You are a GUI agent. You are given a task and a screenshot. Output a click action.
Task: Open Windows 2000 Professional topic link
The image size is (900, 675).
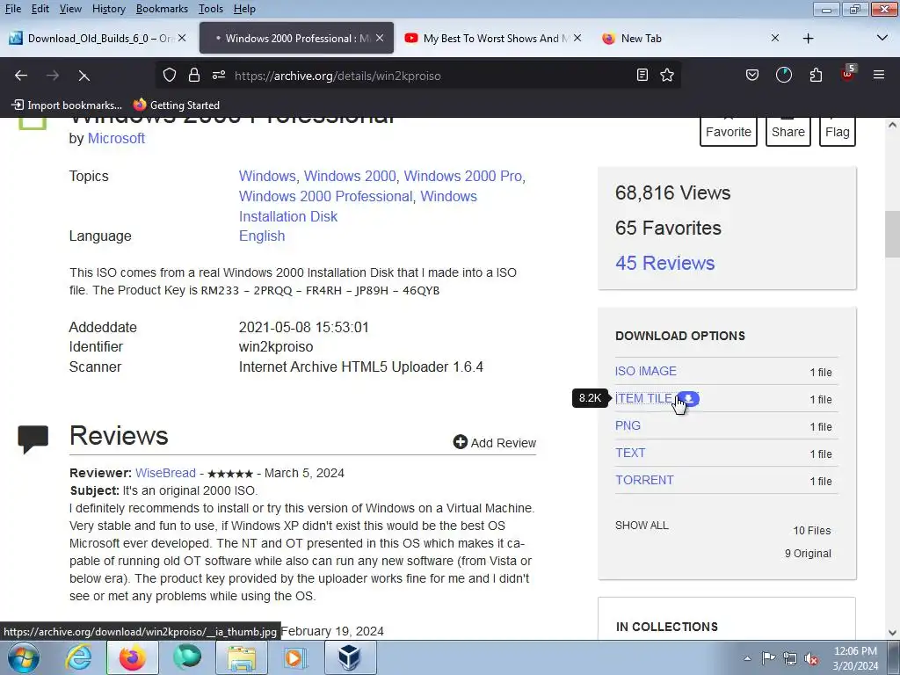(325, 196)
